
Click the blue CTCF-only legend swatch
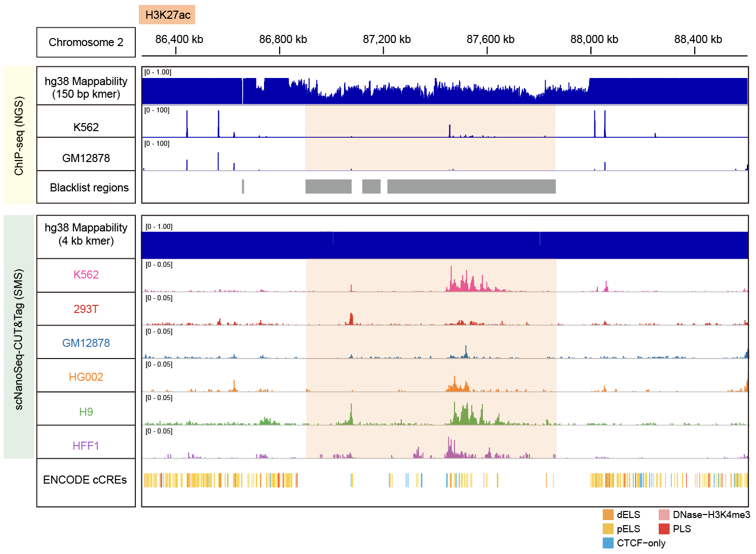pyautogui.click(x=608, y=543)
